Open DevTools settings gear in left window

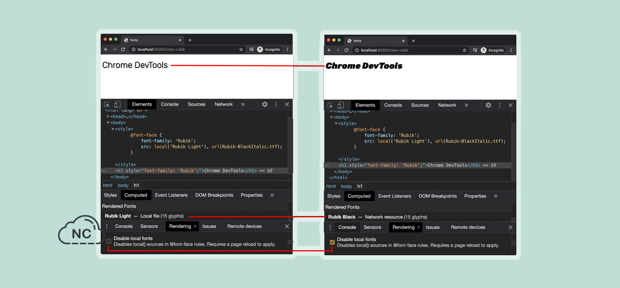(x=265, y=104)
